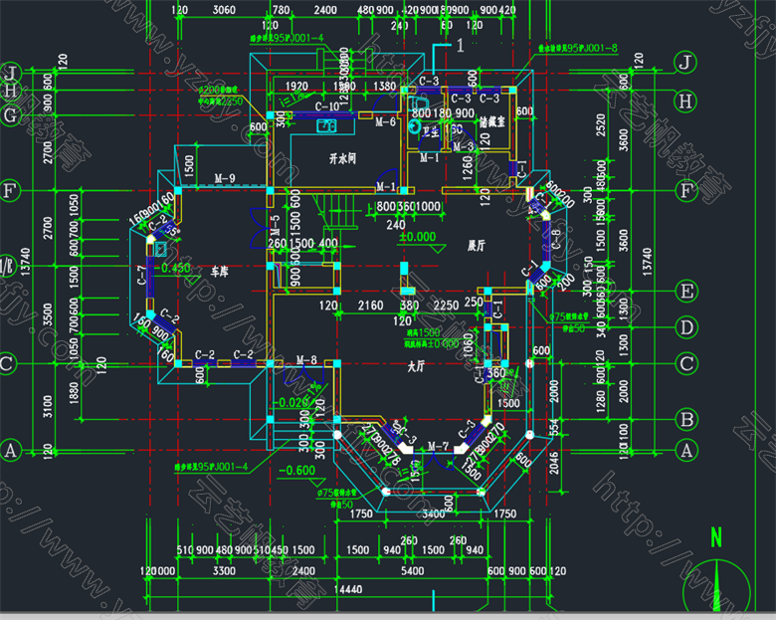
Task: Click the 3400 bay dimension
Action: (x=433, y=515)
